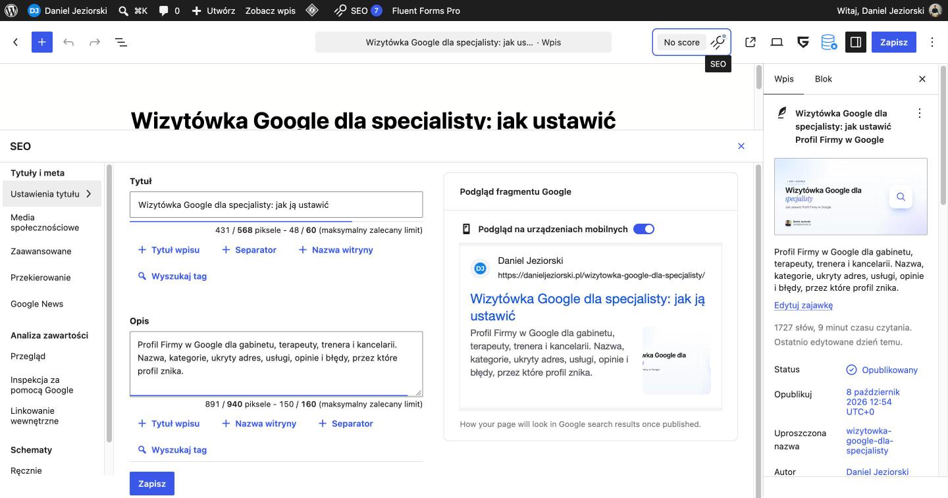The width and height of the screenshot is (948, 498).
Task: Click the shield-shaped plugin icon in toolbar
Action: coord(803,42)
